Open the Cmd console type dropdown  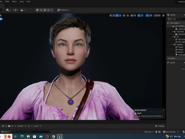point(5,132)
